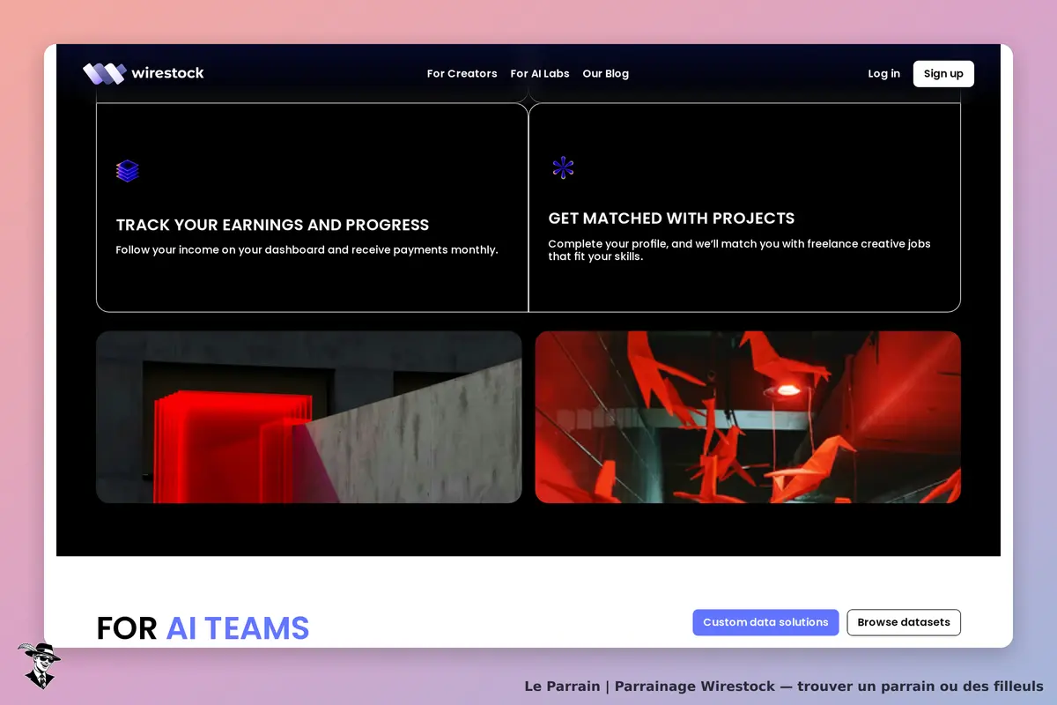This screenshot has height=705, width=1057.
Task: Click the Log in link
Action: point(883,74)
